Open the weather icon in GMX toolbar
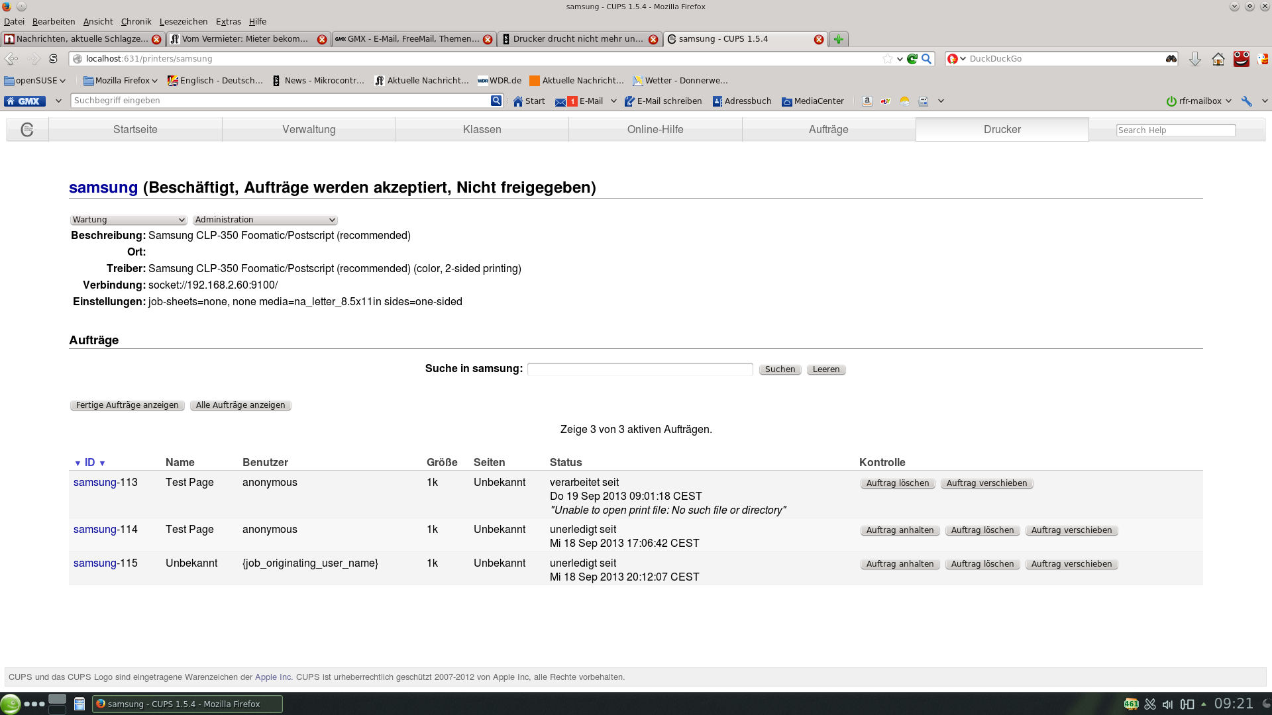 pyautogui.click(x=904, y=101)
